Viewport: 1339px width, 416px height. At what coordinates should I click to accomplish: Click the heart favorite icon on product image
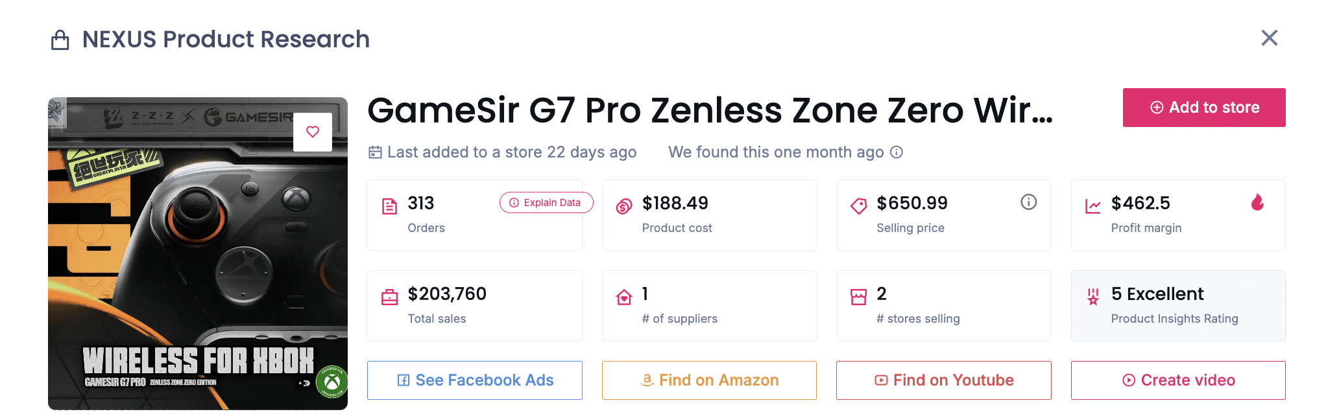coord(313,132)
